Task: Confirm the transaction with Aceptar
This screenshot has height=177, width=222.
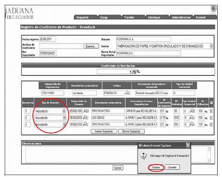Action: [x=156, y=167]
